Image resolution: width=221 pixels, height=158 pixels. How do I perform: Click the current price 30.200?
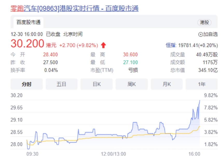pyautogui.click(x=27, y=43)
